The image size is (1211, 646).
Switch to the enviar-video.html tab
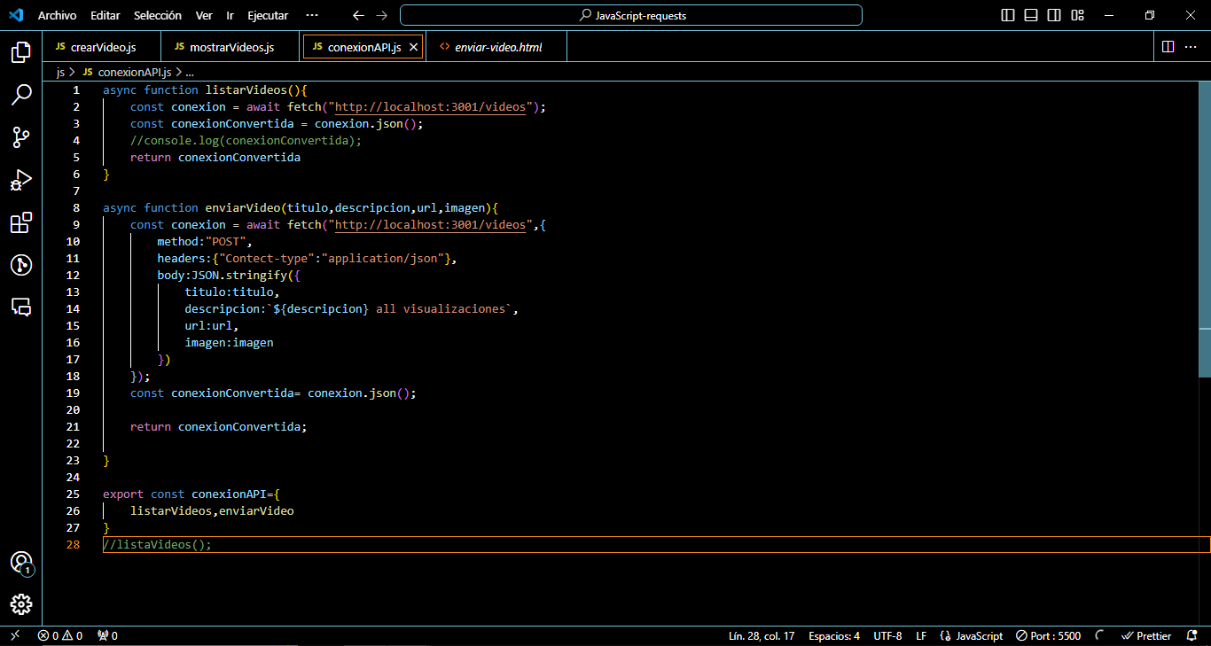tap(496, 47)
